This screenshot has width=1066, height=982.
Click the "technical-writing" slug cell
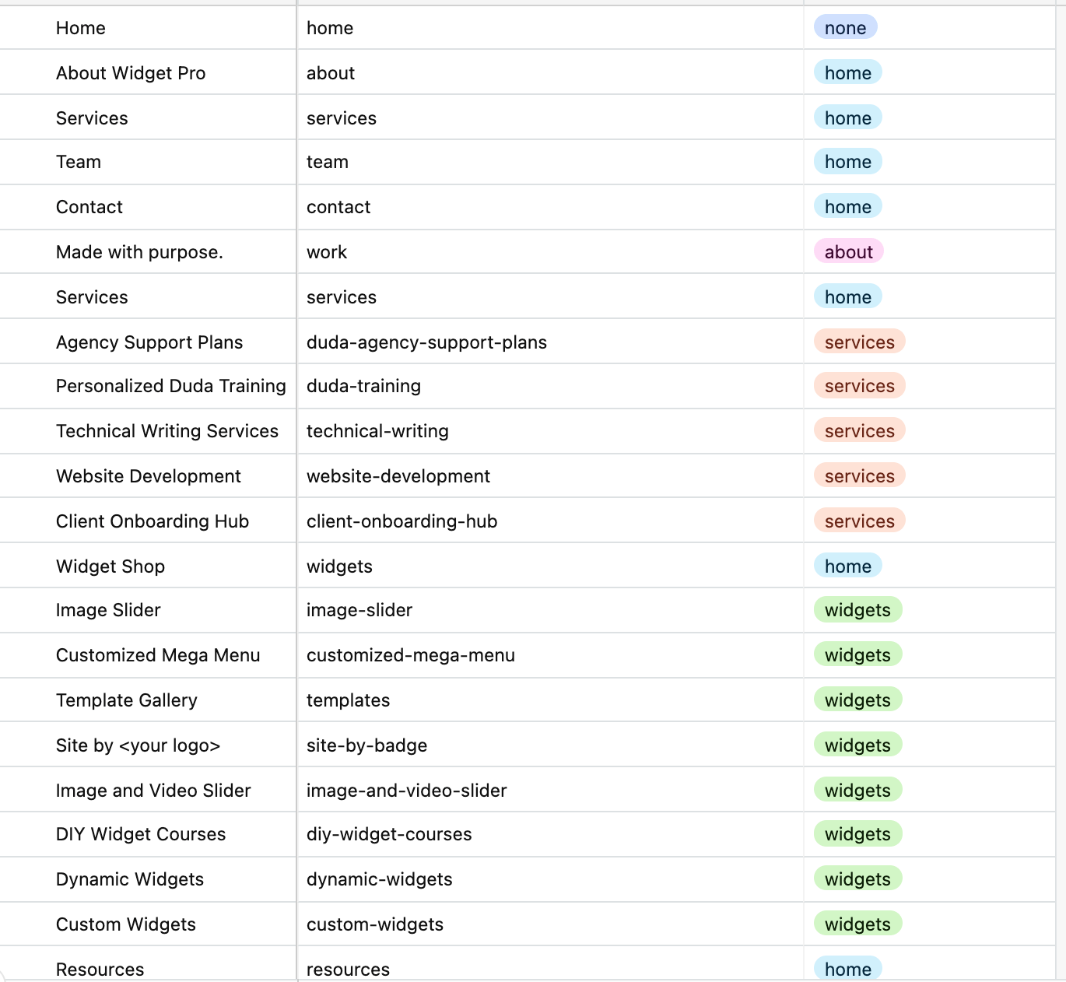click(x=377, y=431)
